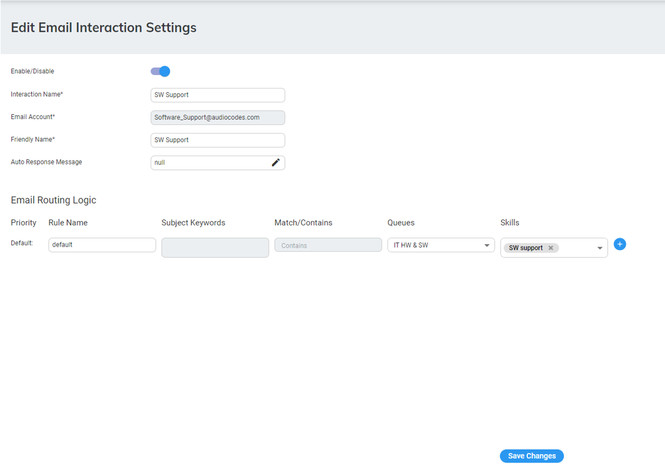665x466 pixels.
Task: Click the Priority column header
Action: (x=24, y=223)
